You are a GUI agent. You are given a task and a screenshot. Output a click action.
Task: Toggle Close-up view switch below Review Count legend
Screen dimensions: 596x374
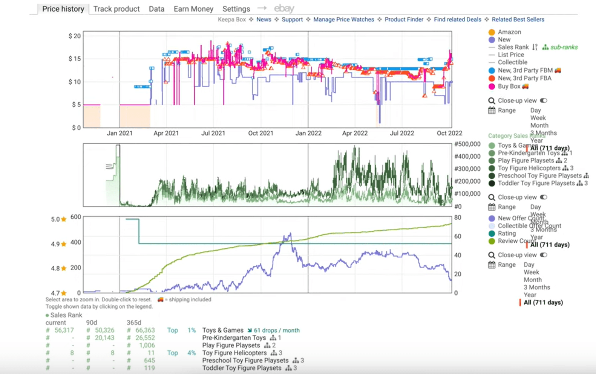pyautogui.click(x=543, y=255)
